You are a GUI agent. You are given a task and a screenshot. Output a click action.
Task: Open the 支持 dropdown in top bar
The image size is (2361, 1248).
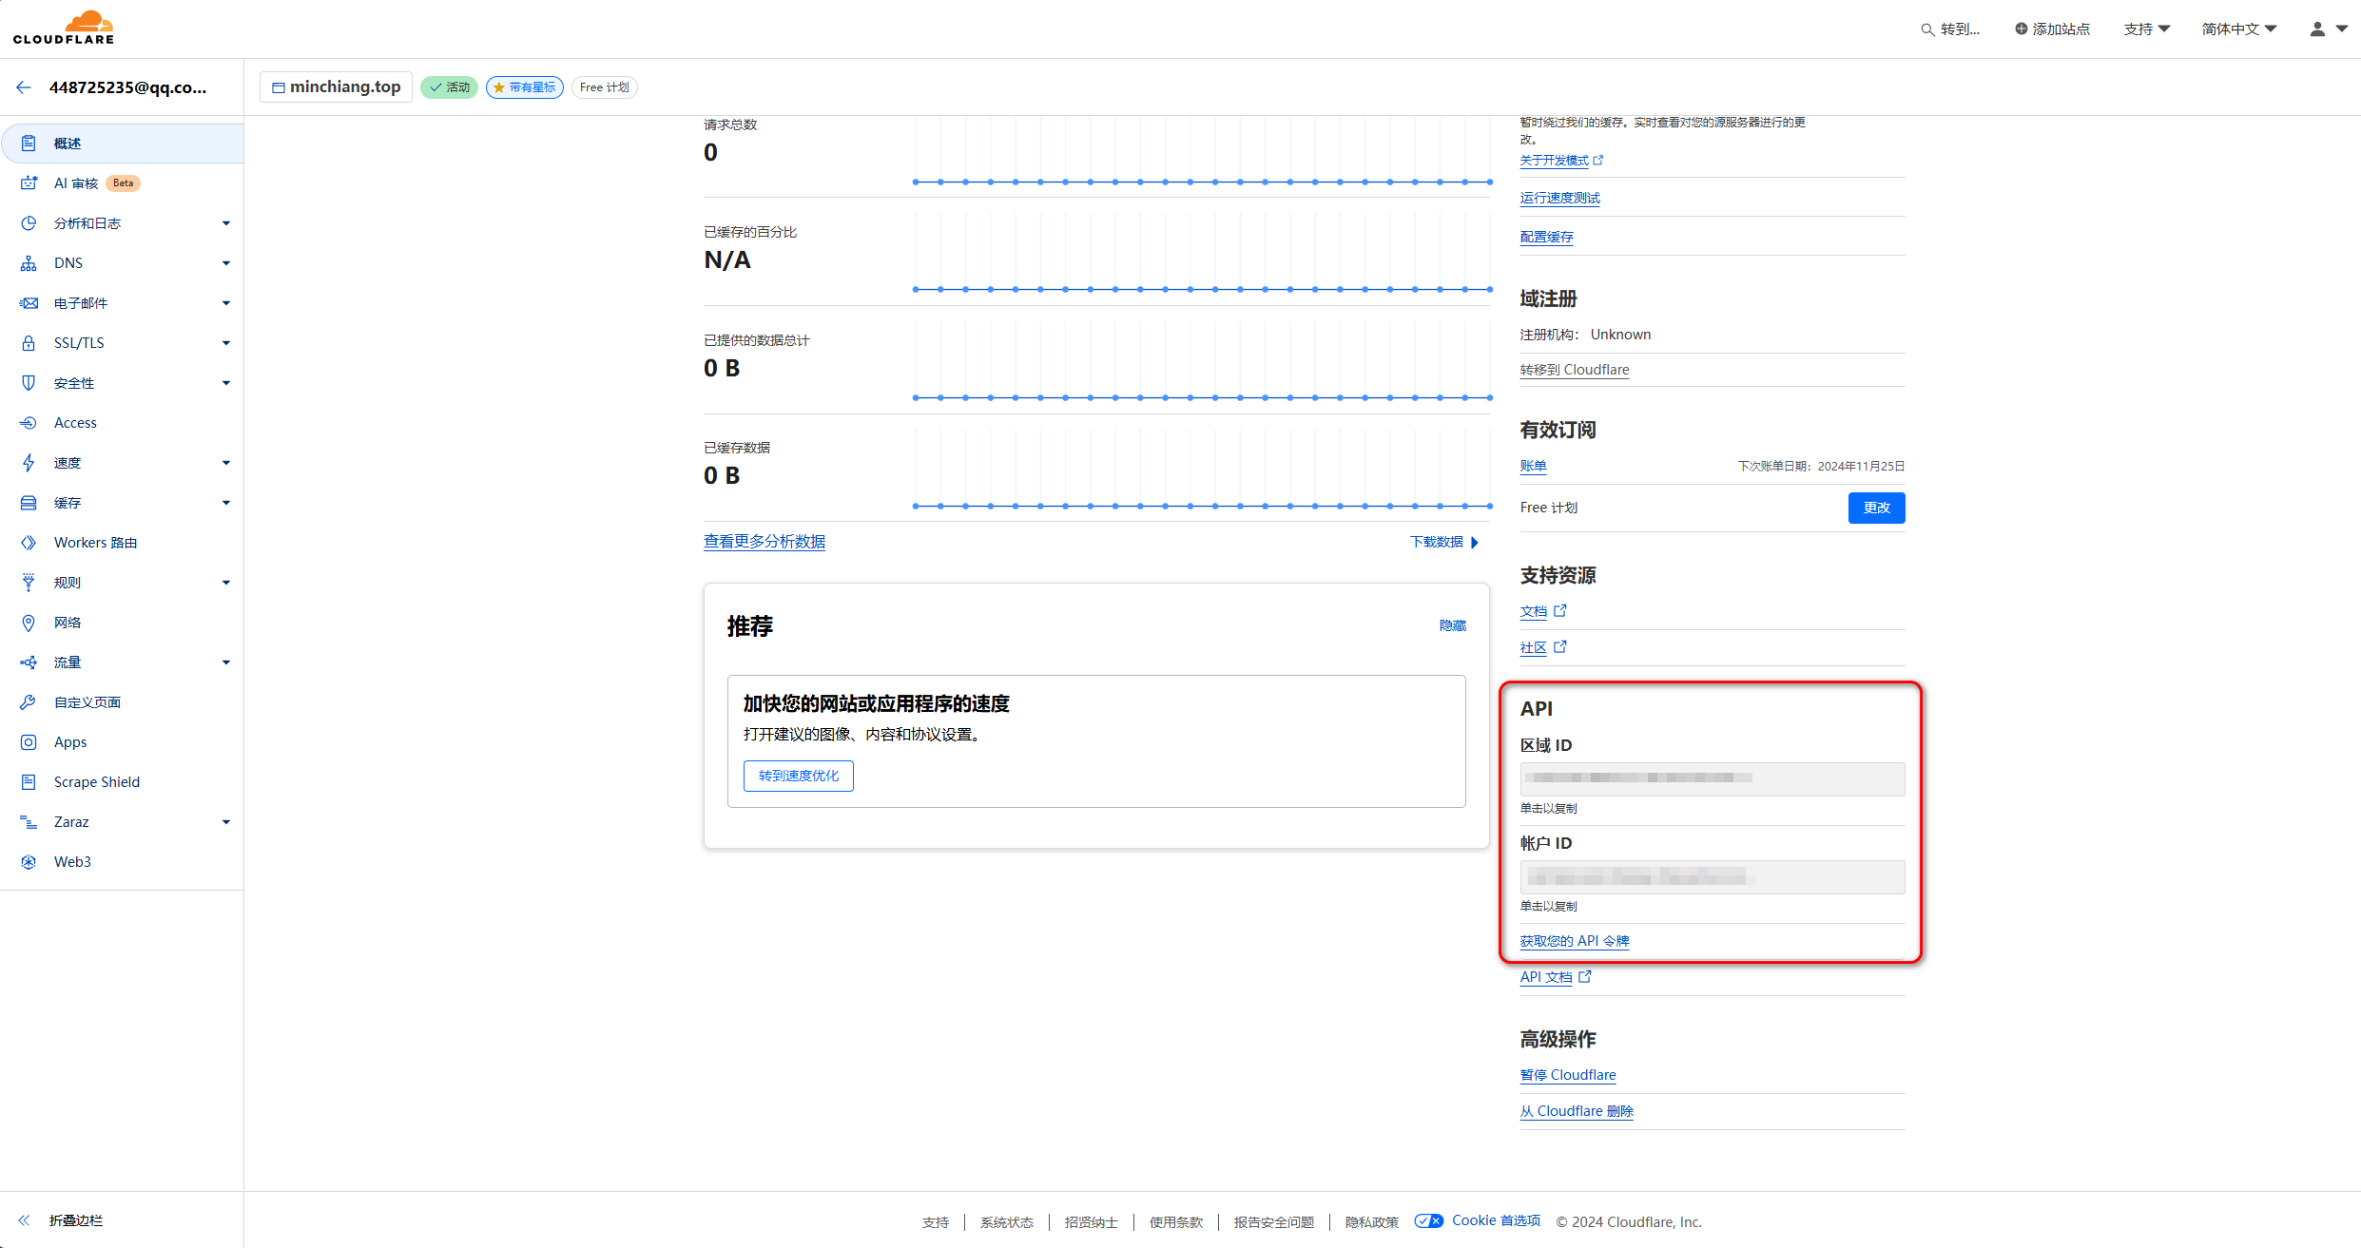tap(2146, 29)
